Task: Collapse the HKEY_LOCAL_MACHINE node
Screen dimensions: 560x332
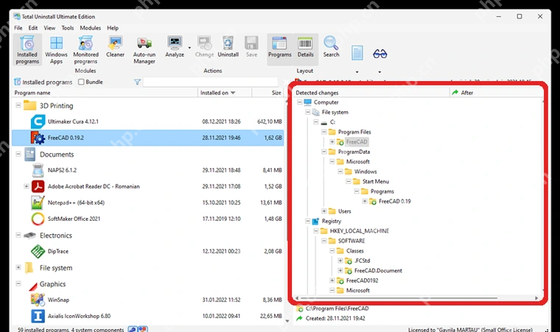Action: point(315,231)
